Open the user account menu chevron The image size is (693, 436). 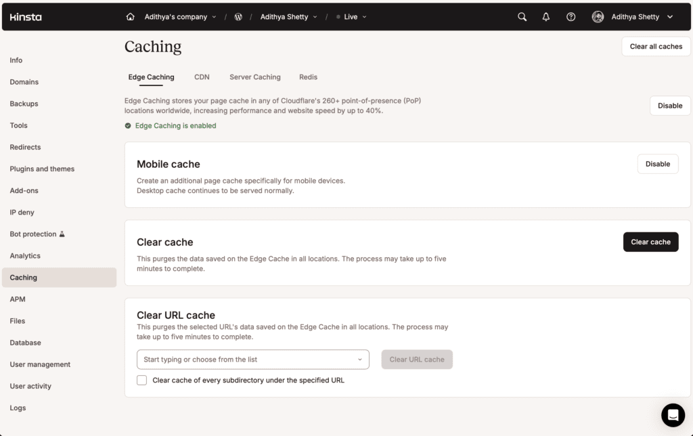pos(670,17)
